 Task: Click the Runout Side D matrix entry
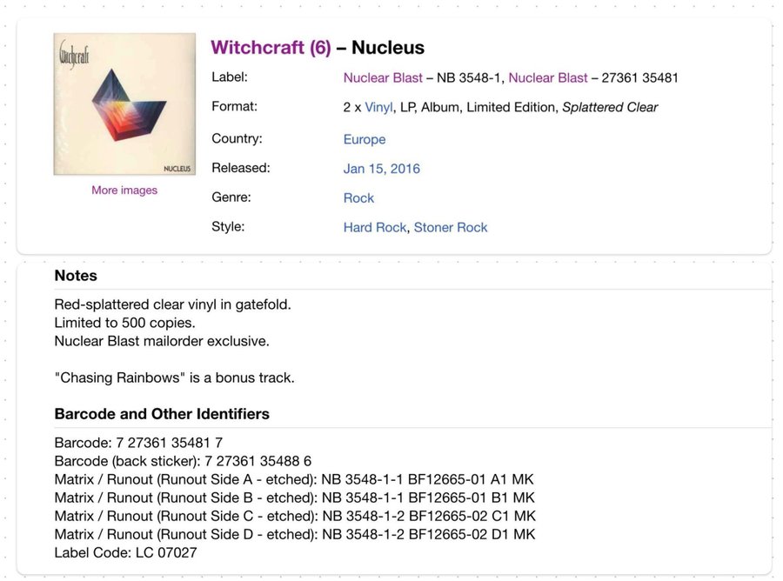295,534
